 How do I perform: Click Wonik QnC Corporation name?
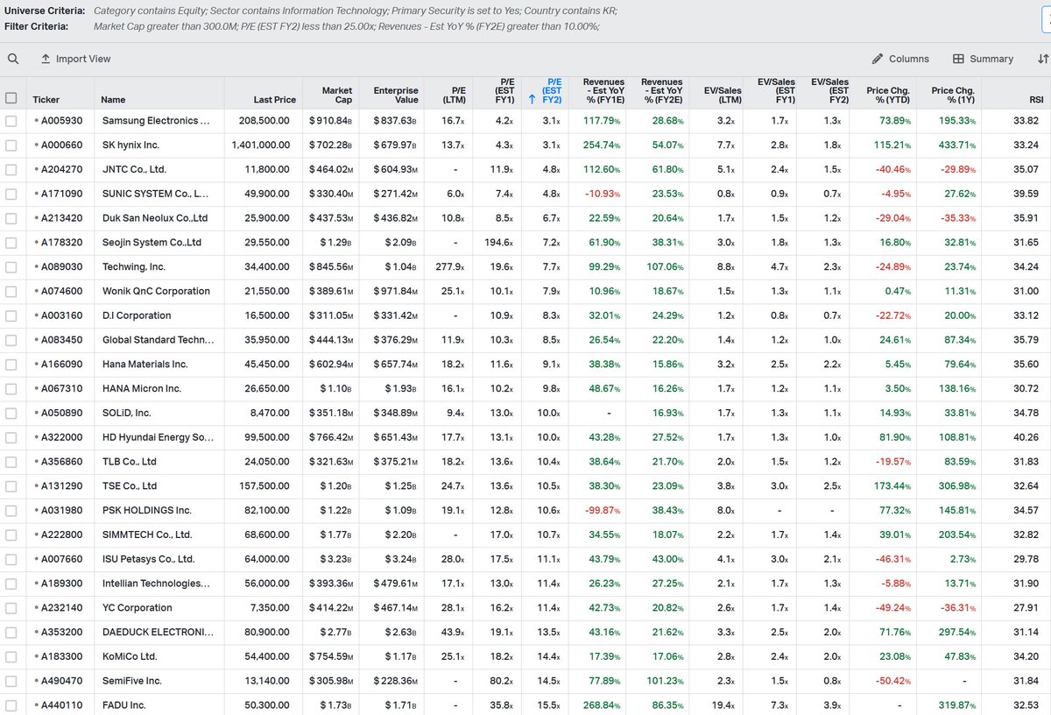[x=156, y=291]
